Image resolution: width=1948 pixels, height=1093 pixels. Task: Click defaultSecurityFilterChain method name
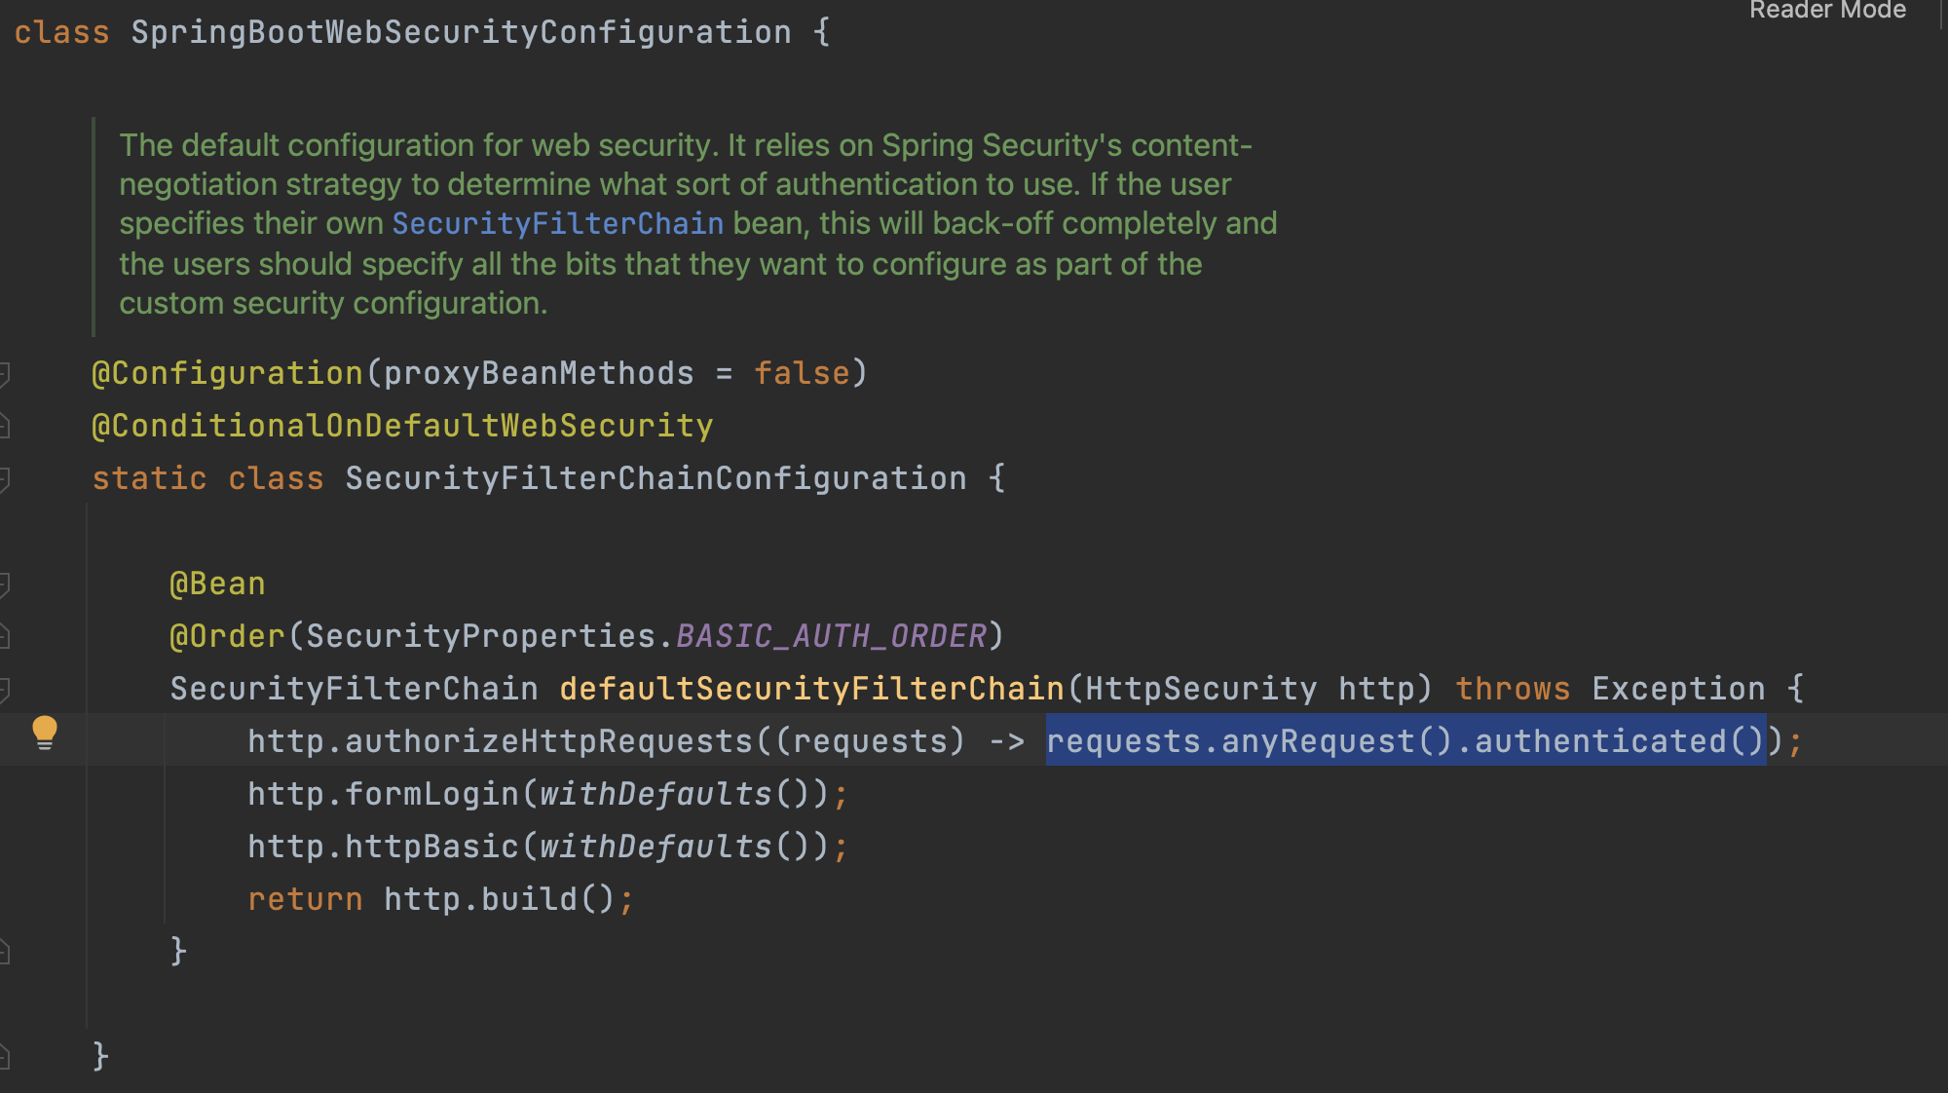coord(811,689)
